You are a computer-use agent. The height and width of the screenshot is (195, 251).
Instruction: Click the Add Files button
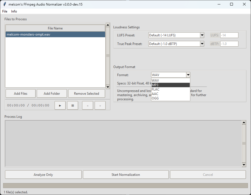[21, 94]
